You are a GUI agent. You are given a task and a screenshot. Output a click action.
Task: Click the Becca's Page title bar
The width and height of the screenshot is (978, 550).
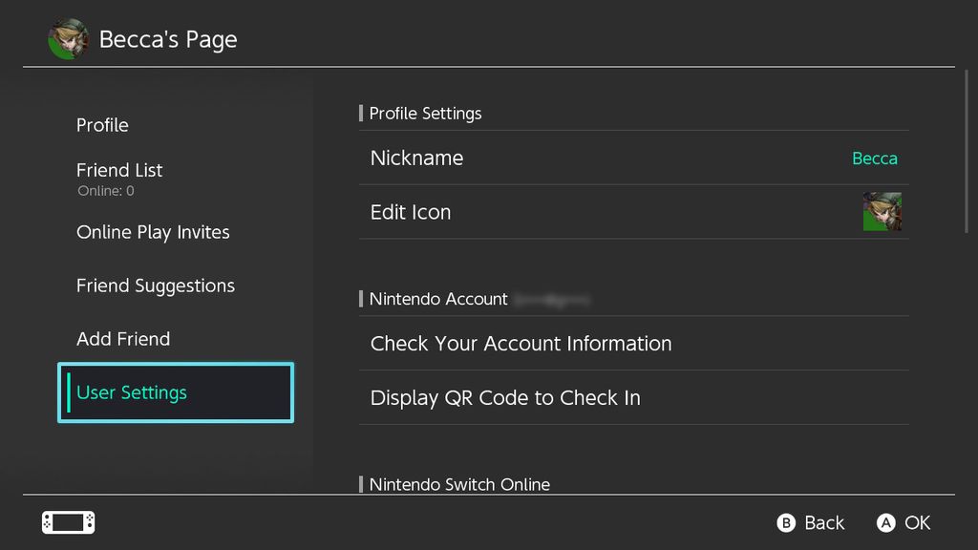pyautogui.click(x=168, y=39)
